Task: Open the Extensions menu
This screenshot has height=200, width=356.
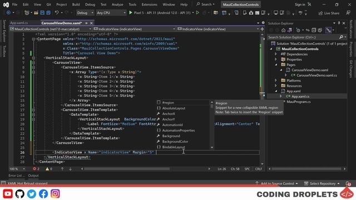Action: click(x=149, y=4)
